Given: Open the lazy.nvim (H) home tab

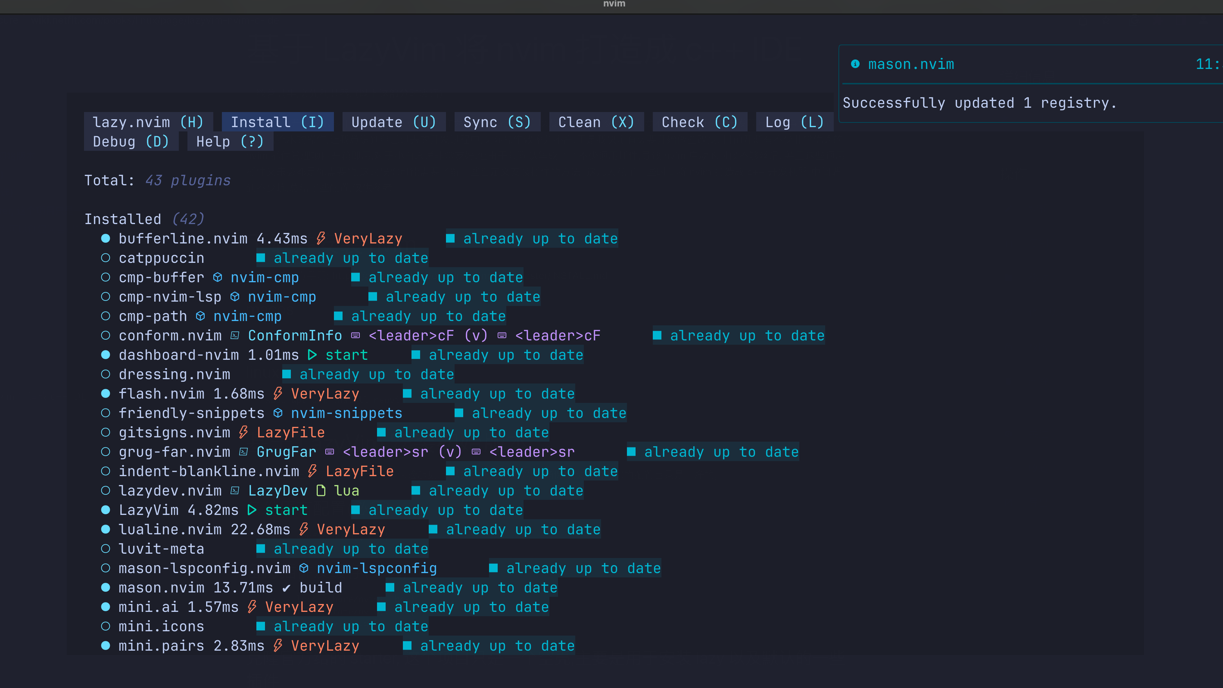Looking at the screenshot, I should [148, 122].
